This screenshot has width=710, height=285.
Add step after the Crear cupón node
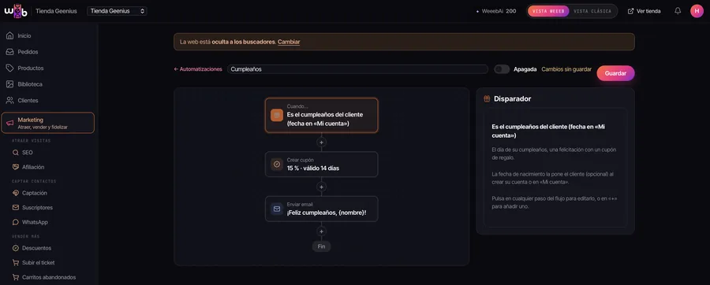tap(322, 187)
